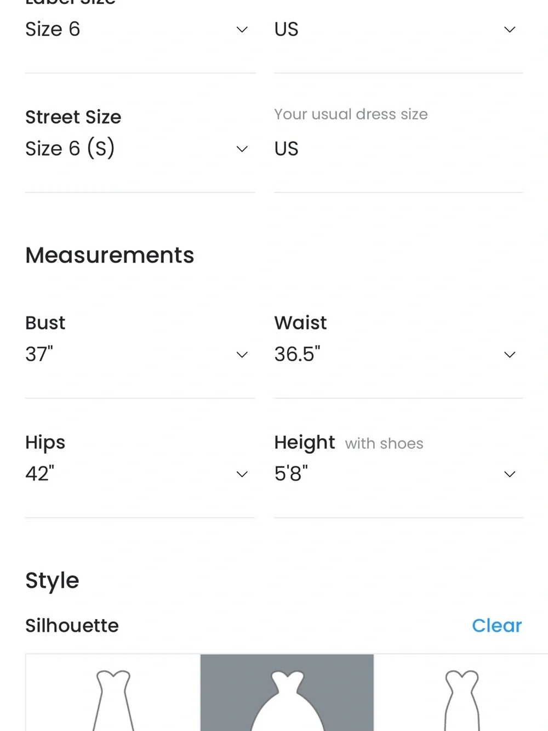
Task: Open the Height with shoes dropdown
Action: click(x=398, y=474)
